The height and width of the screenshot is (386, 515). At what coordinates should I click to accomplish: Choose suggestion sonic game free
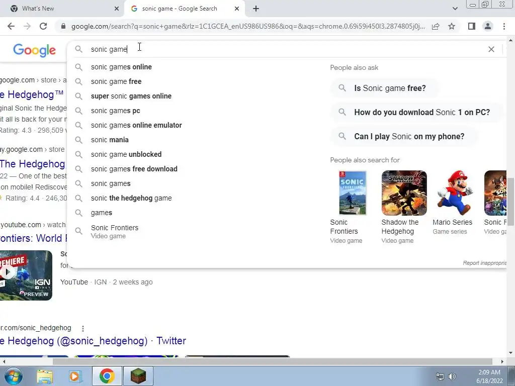point(116,81)
